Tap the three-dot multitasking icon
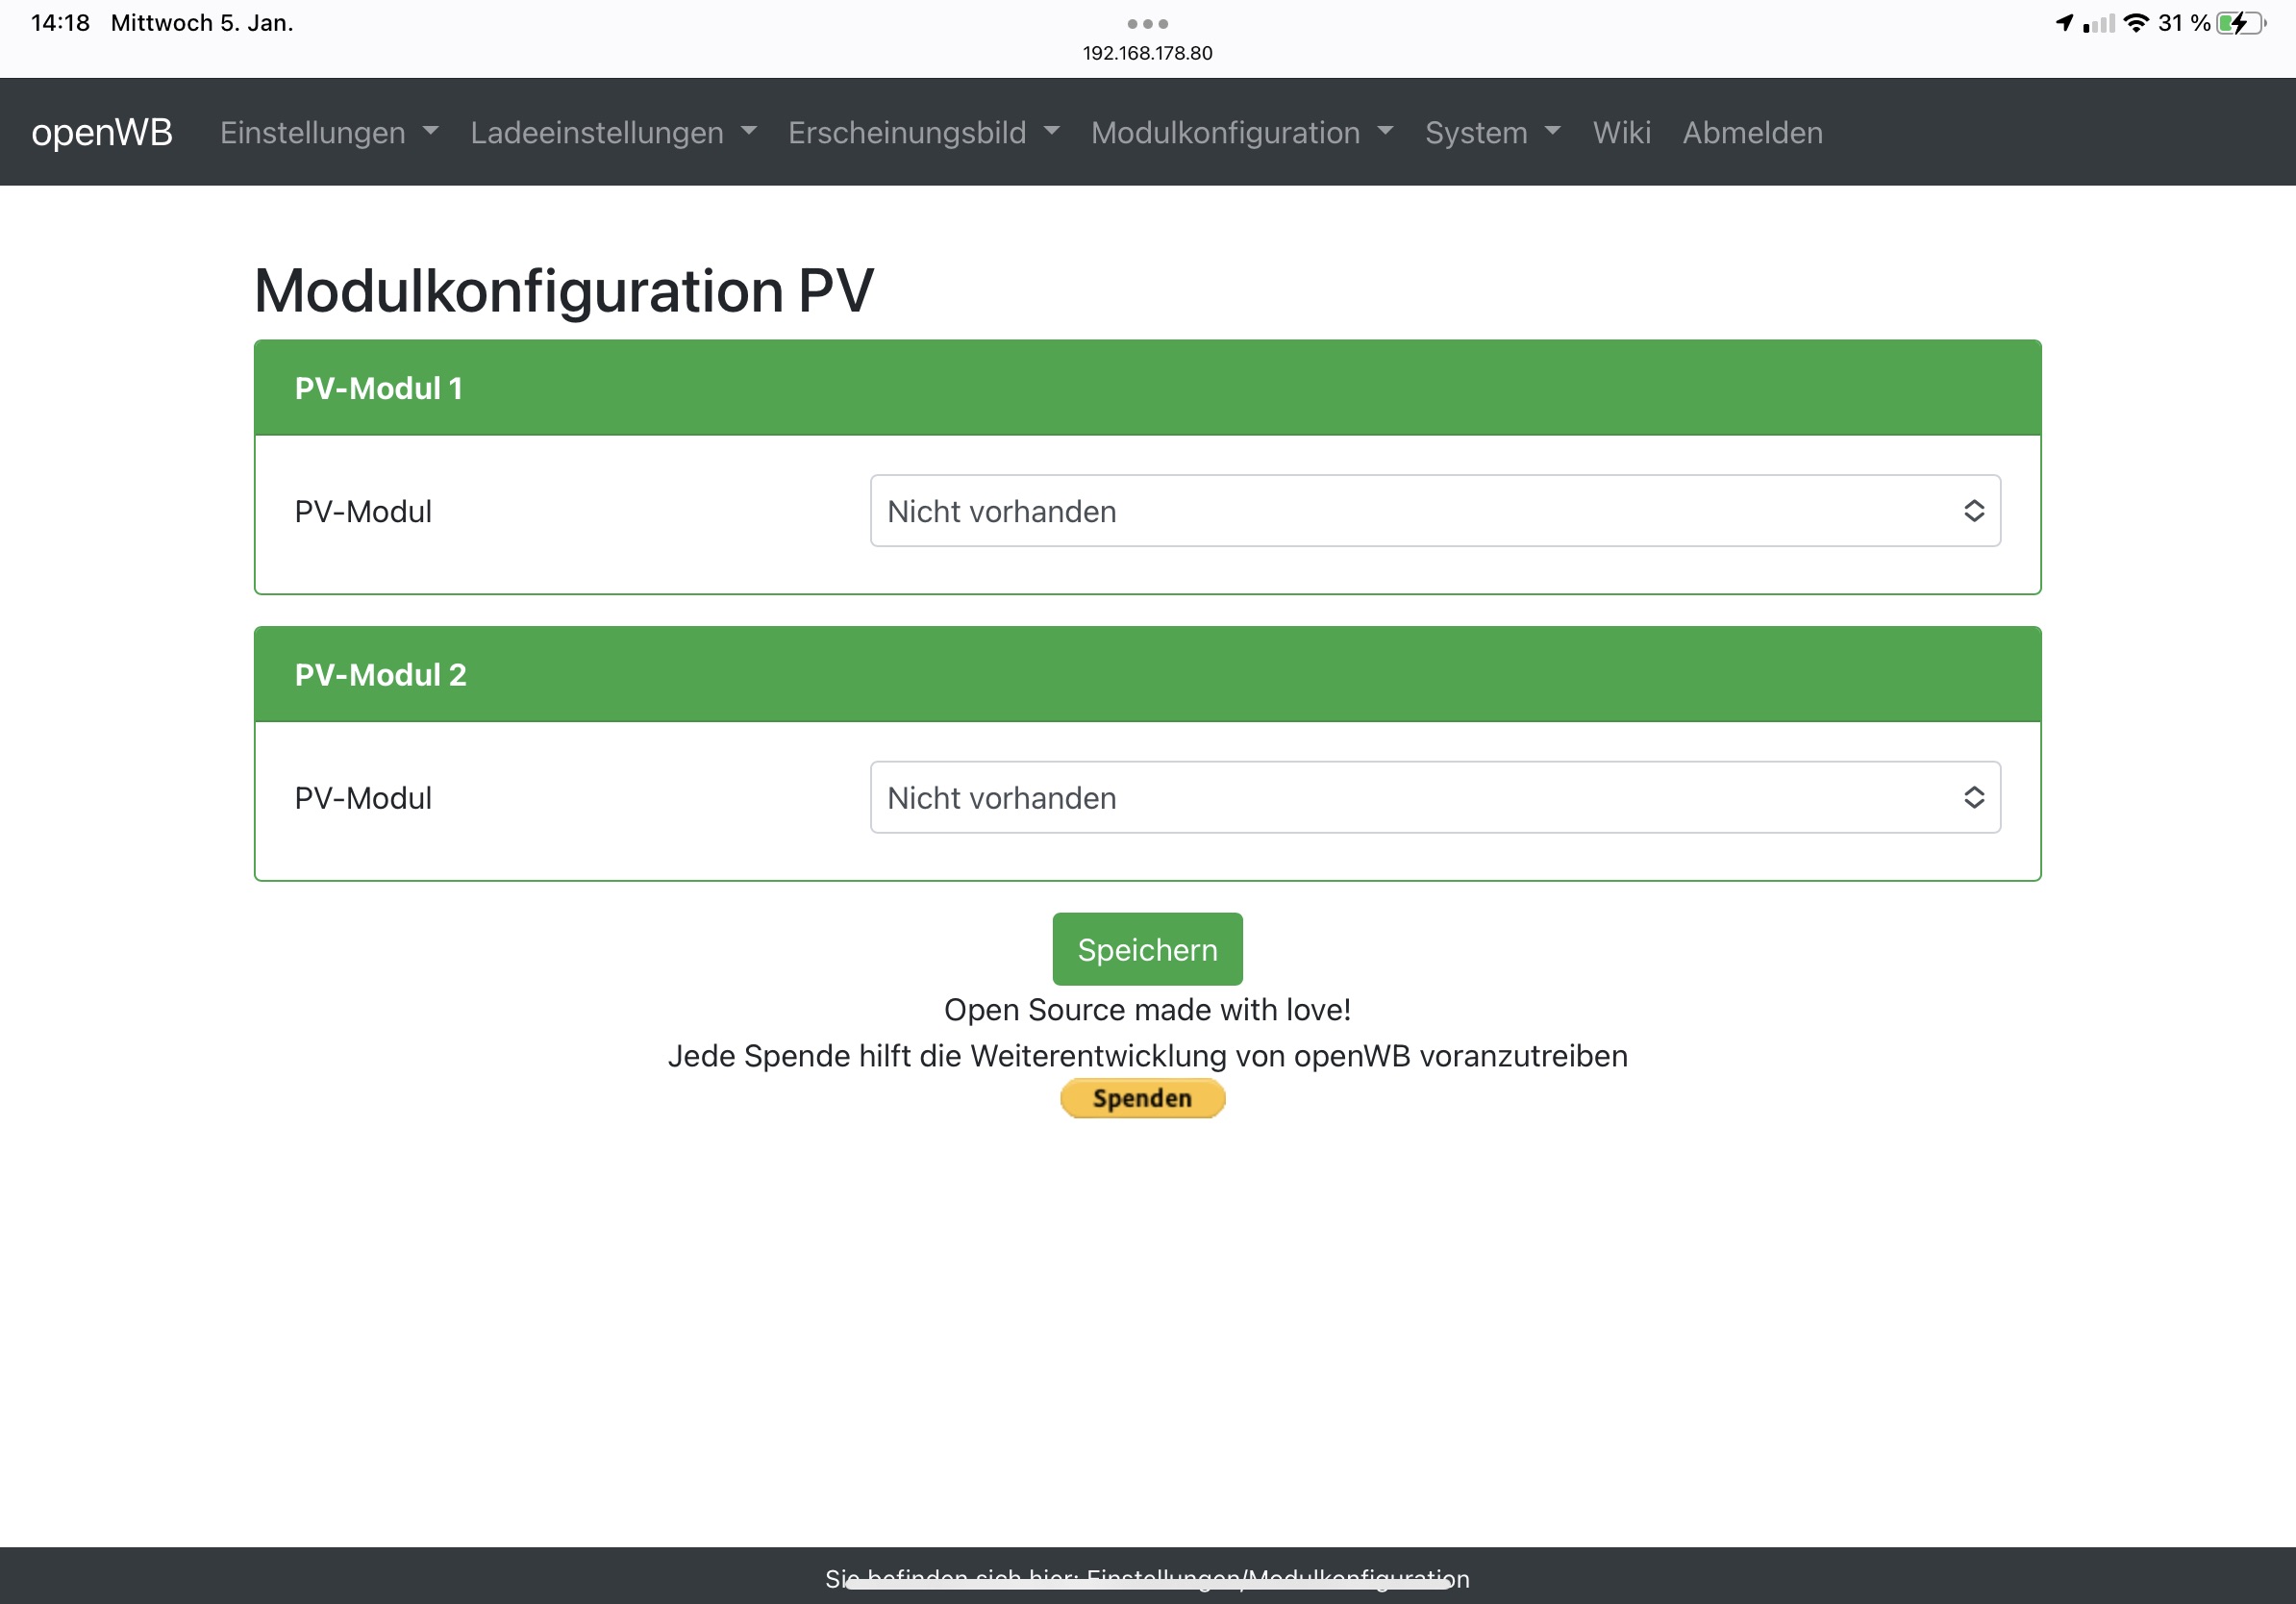Image resolution: width=2296 pixels, height=1604 pixels. tap(1147, 23)
